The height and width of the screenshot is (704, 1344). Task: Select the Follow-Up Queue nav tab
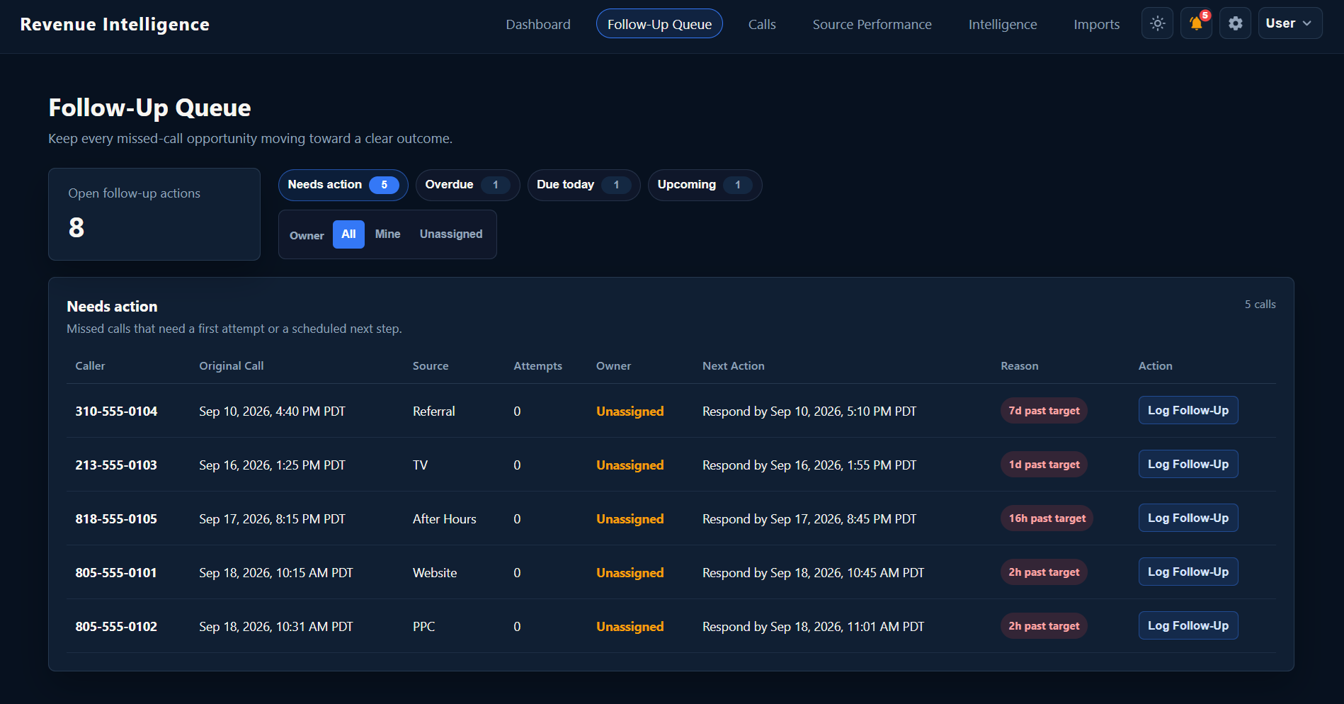659,24
